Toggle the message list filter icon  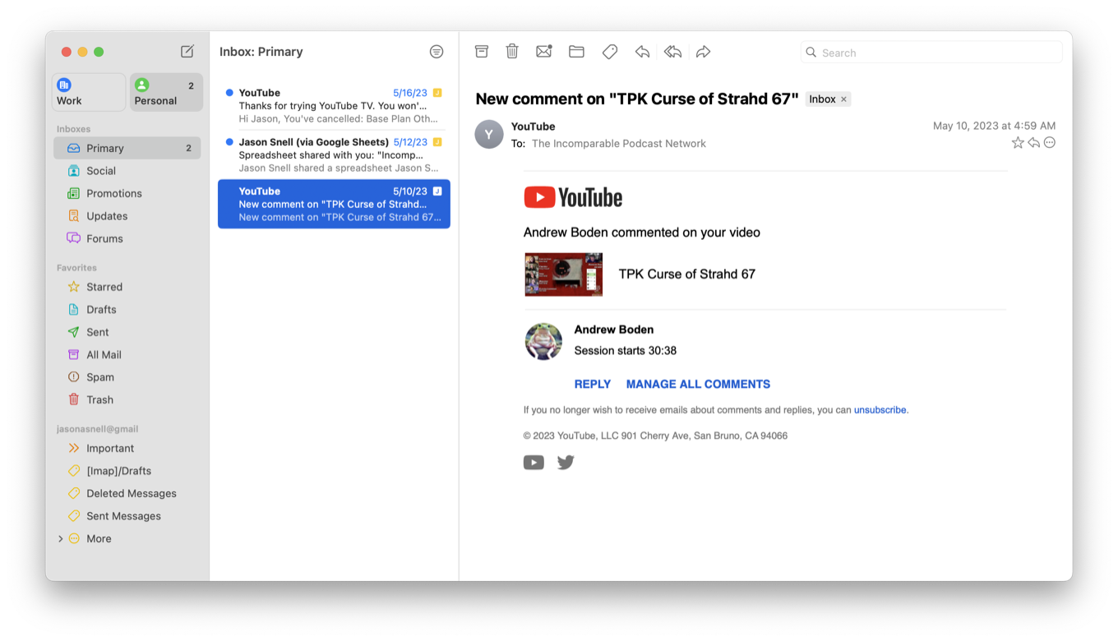pyautogui.click(x=437, y=52)
